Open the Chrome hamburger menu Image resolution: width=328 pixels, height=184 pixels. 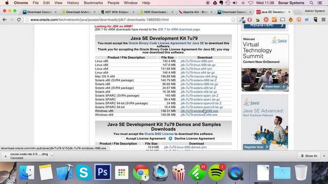coord(323,19)
